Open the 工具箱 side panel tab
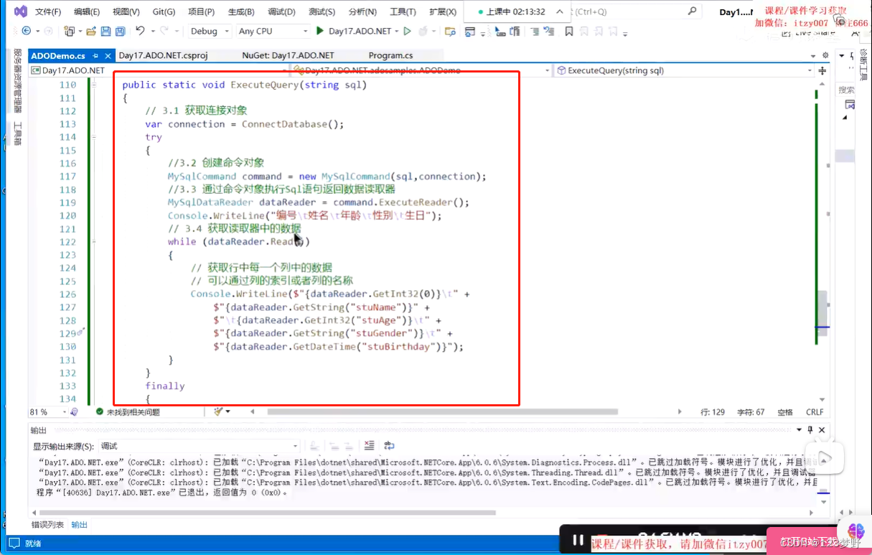This screenshot has height=555, width=872. tap(18, 134)
